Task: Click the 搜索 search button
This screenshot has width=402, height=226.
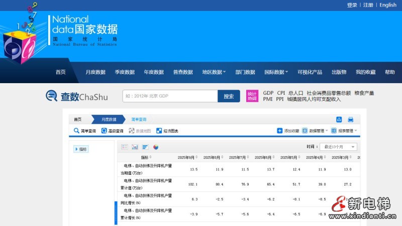Action: pyautogui.click(x=229, y=96)
